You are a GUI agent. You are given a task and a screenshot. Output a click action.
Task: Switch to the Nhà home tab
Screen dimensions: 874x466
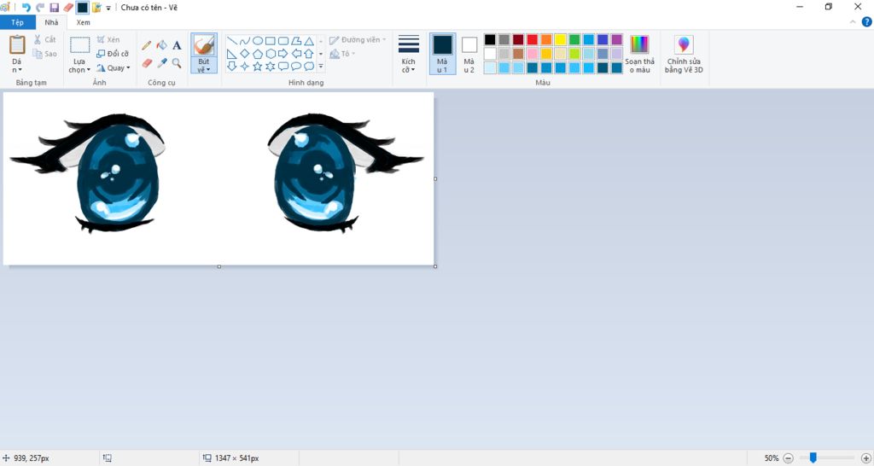(51, 22)
